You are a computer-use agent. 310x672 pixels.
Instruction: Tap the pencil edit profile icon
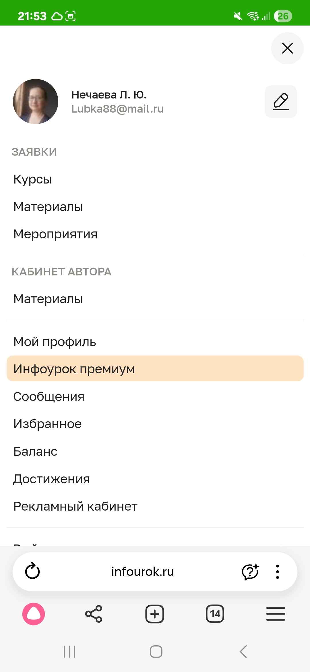coord(281,102)
